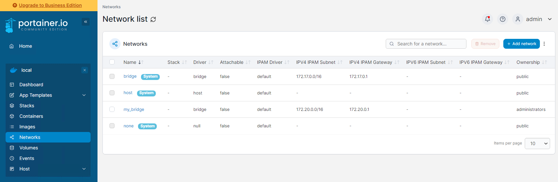Open table settings three-dots menu
Image resolution: width=558 pixels, height=182 pixels.
544,44
